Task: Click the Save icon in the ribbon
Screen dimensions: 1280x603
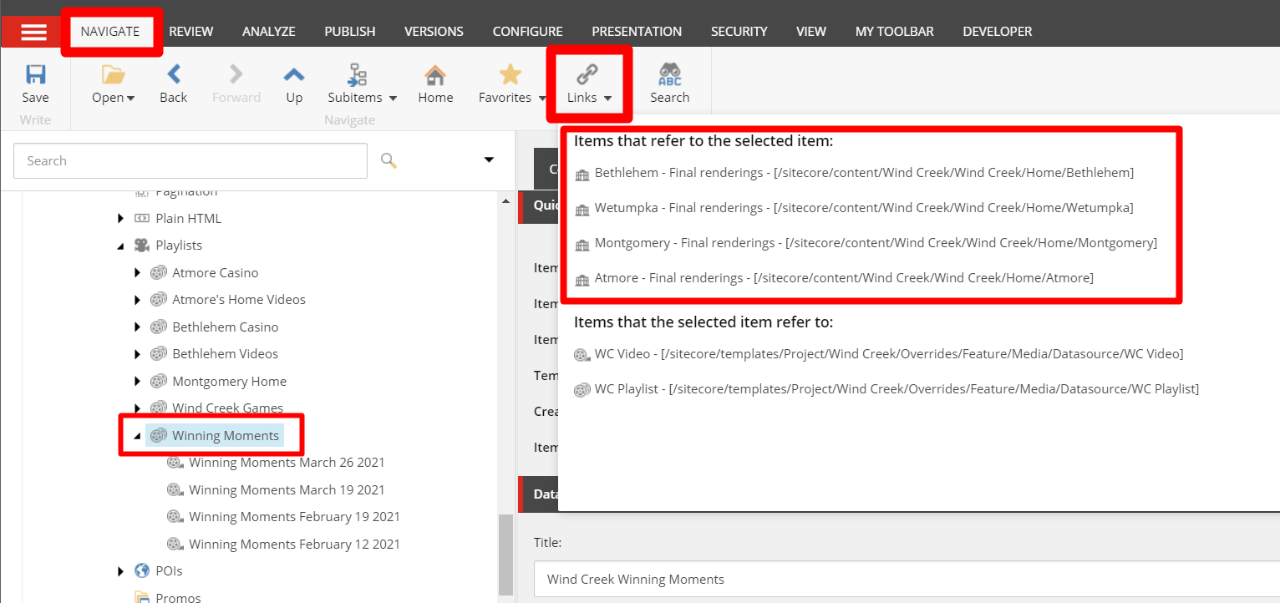Action: tap(35, 75)
